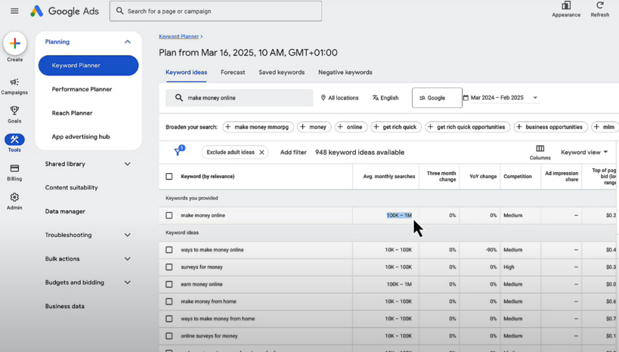This screenshot has width=619, height=352.
Task: Open the Columns selector icon
Action: [540, 149]
